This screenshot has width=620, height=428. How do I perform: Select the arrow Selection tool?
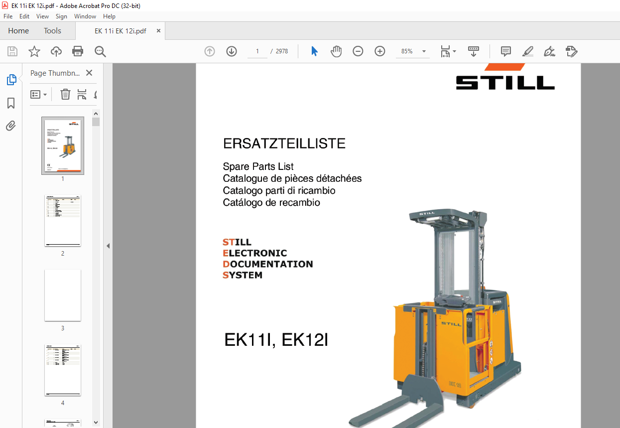tap(314, 51)
